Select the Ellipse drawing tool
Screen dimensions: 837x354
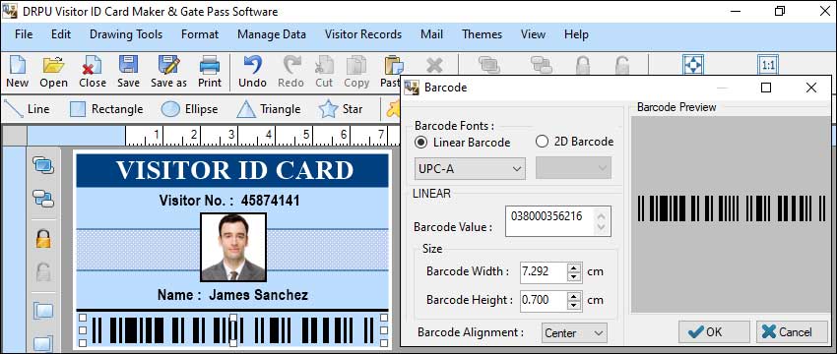[189, 109]
